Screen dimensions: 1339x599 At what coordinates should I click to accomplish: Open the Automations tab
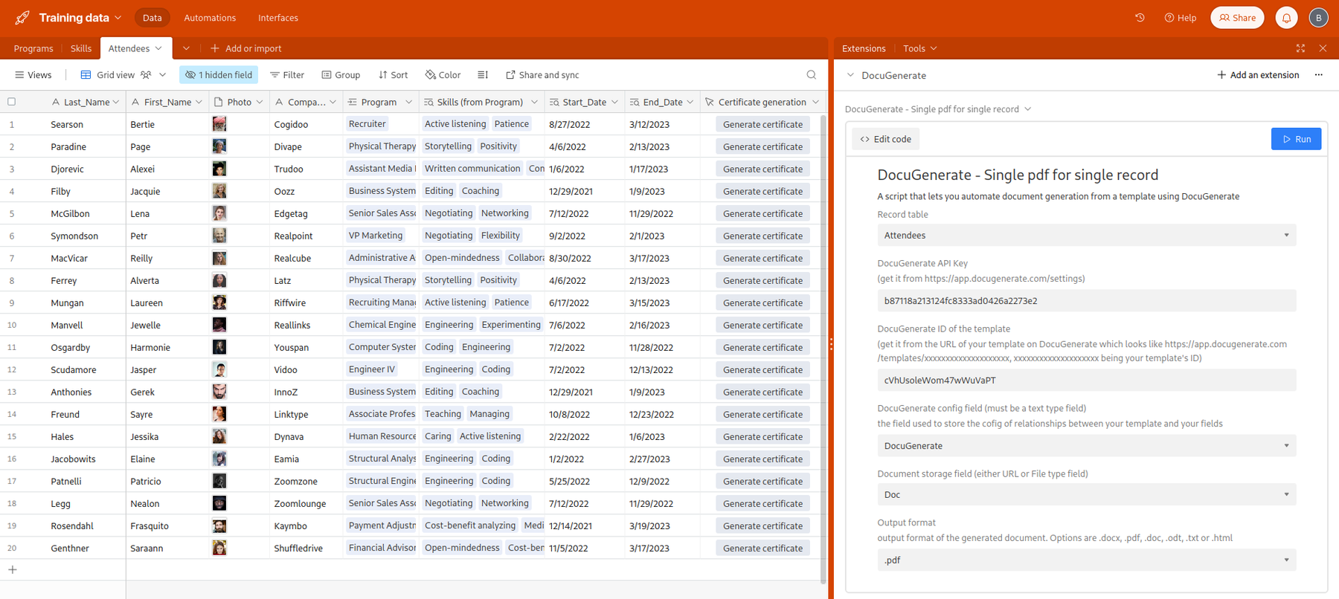[210, 18]
